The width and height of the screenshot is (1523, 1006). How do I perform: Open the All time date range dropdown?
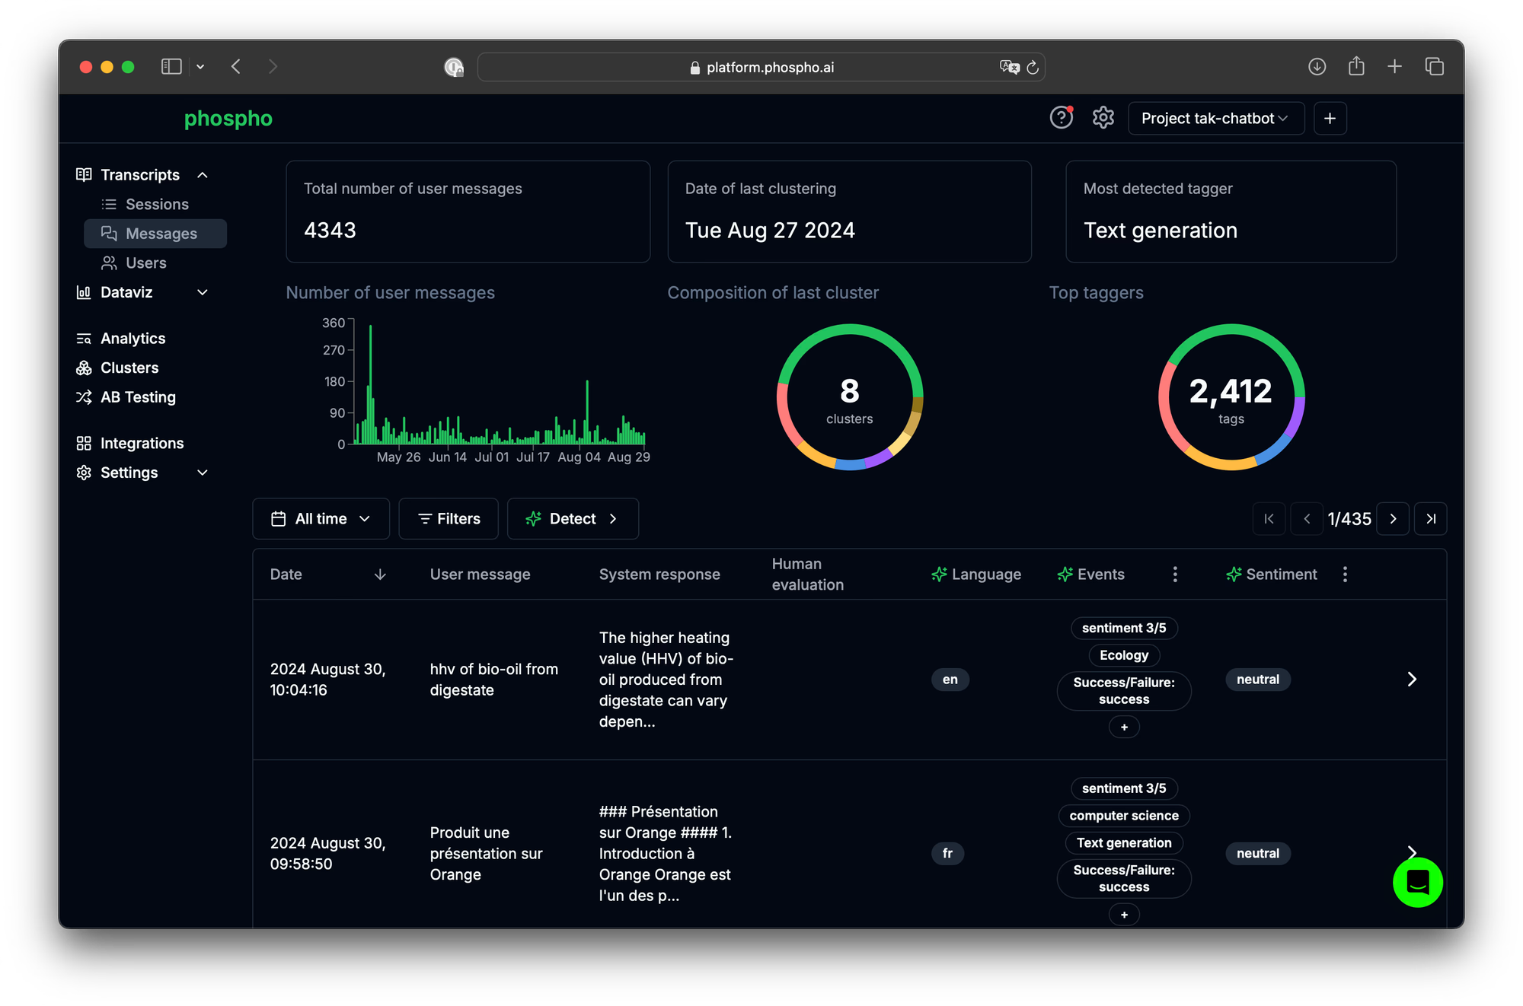click(x=321, y=518)
